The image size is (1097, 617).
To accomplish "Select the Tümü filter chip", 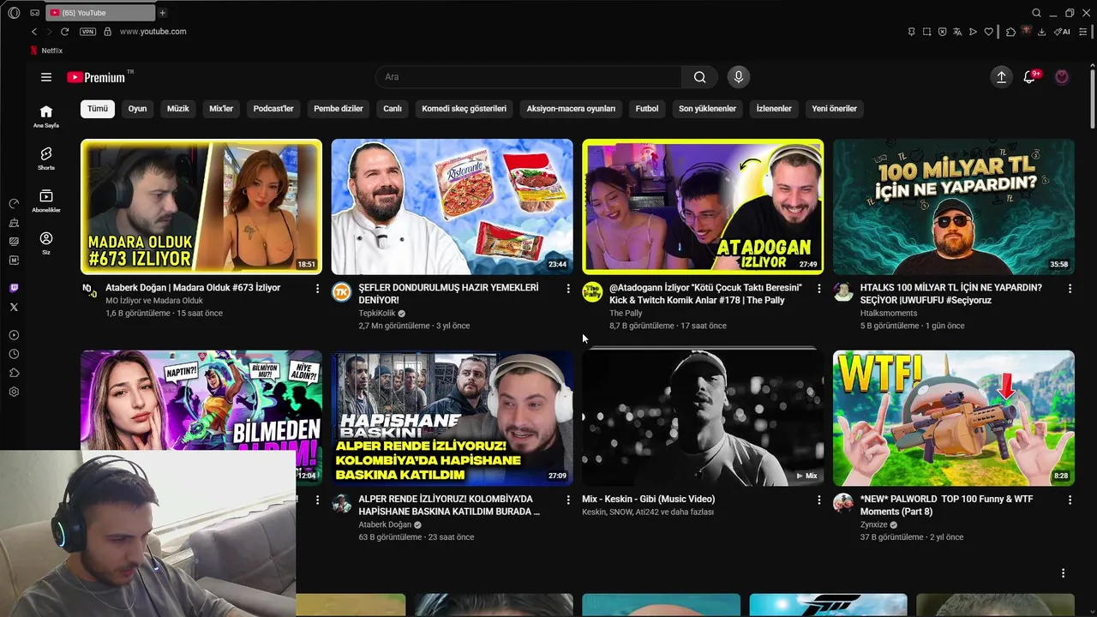I will (x=98, y=109).
